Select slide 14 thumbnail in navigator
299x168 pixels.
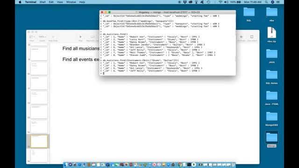coord(39,127)
